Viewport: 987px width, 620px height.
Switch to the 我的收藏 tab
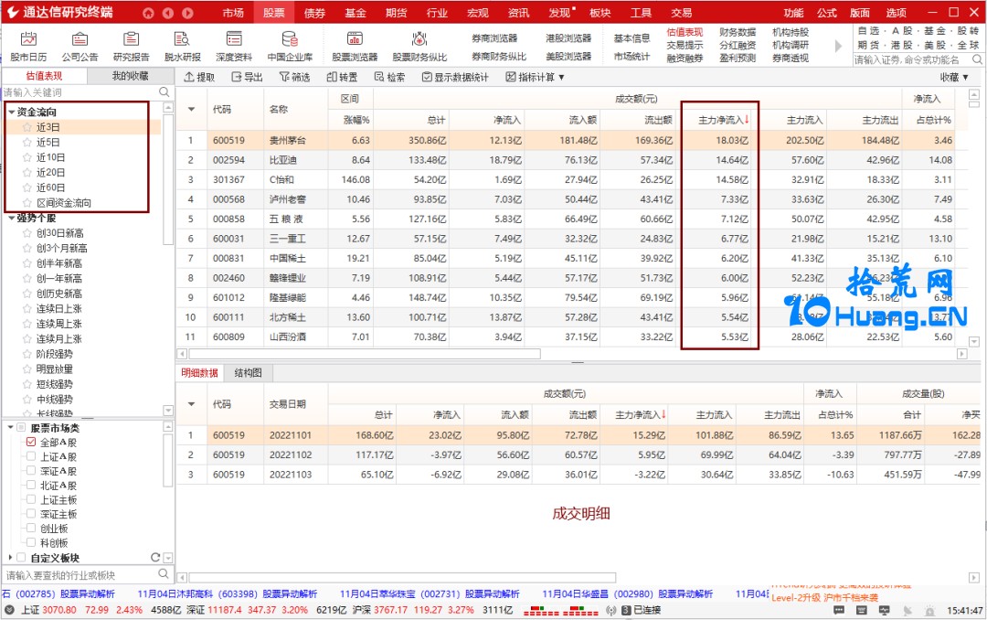point(131,76)
